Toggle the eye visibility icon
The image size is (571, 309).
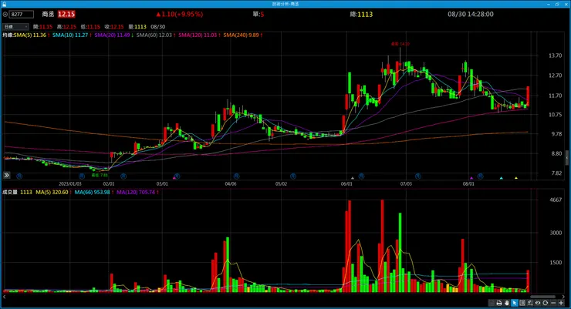[538, 303]
